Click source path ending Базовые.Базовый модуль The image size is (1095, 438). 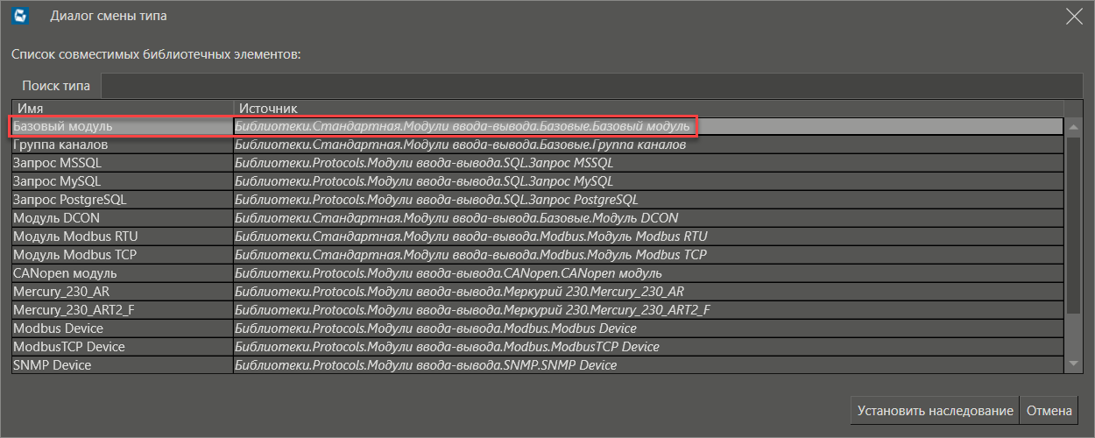463,126
